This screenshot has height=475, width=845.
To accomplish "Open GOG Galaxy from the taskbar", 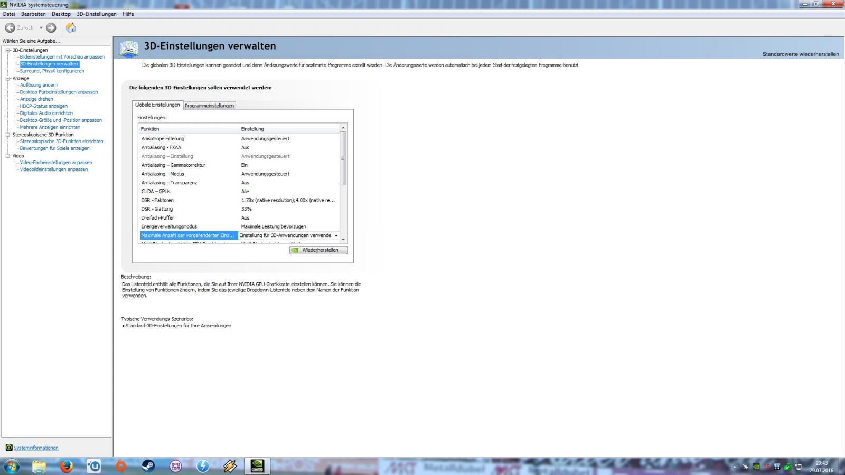I will 175,467.
